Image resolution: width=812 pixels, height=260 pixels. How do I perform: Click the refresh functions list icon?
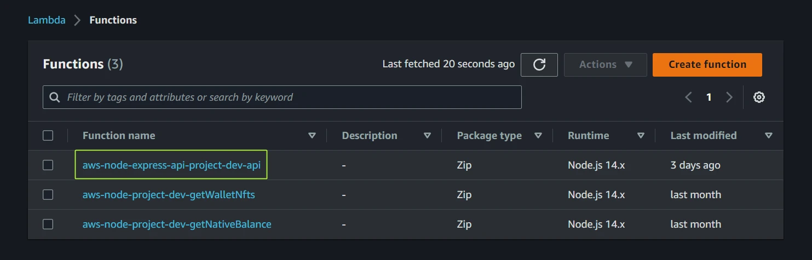[539, 65]
